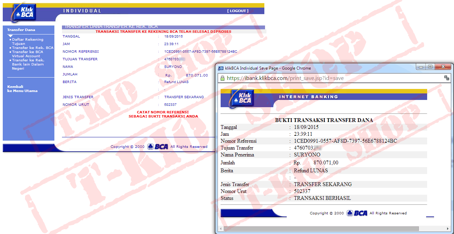Viewport: 454px width, 234px height.
Task: Maximize the klikBCA popup window
Action: tap(430, 67)
